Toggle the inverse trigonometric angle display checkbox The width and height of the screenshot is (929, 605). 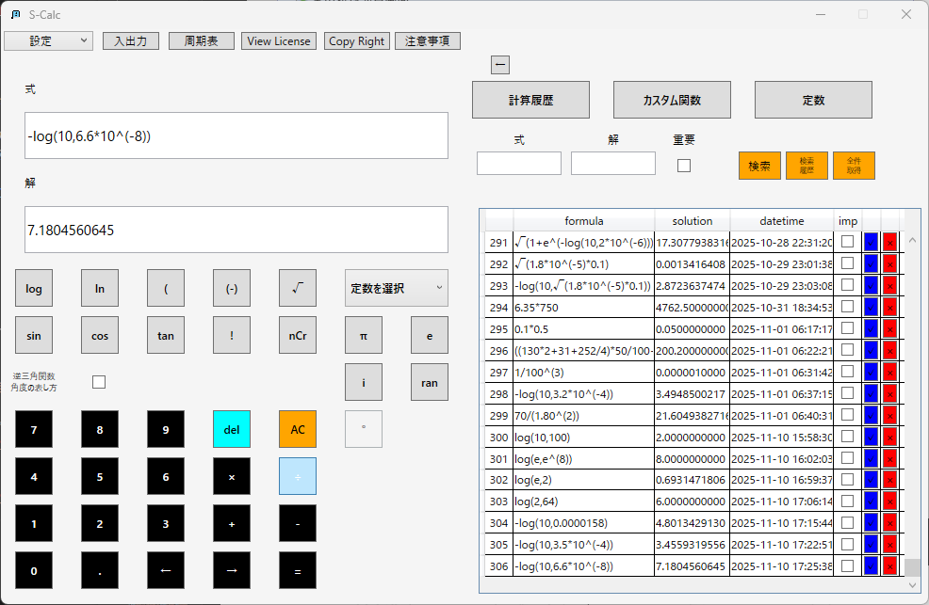point(98,381)
